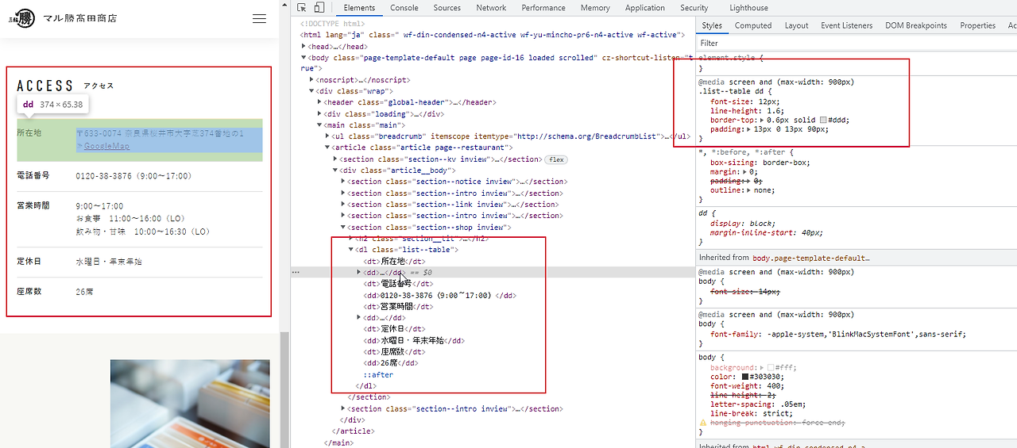
Task: Click the Filter field in Styles pane
Action: click(856, 43)
